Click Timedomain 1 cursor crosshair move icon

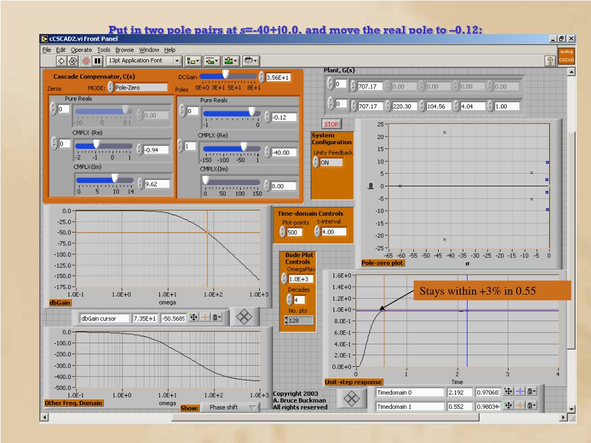(x=508, y=406)
